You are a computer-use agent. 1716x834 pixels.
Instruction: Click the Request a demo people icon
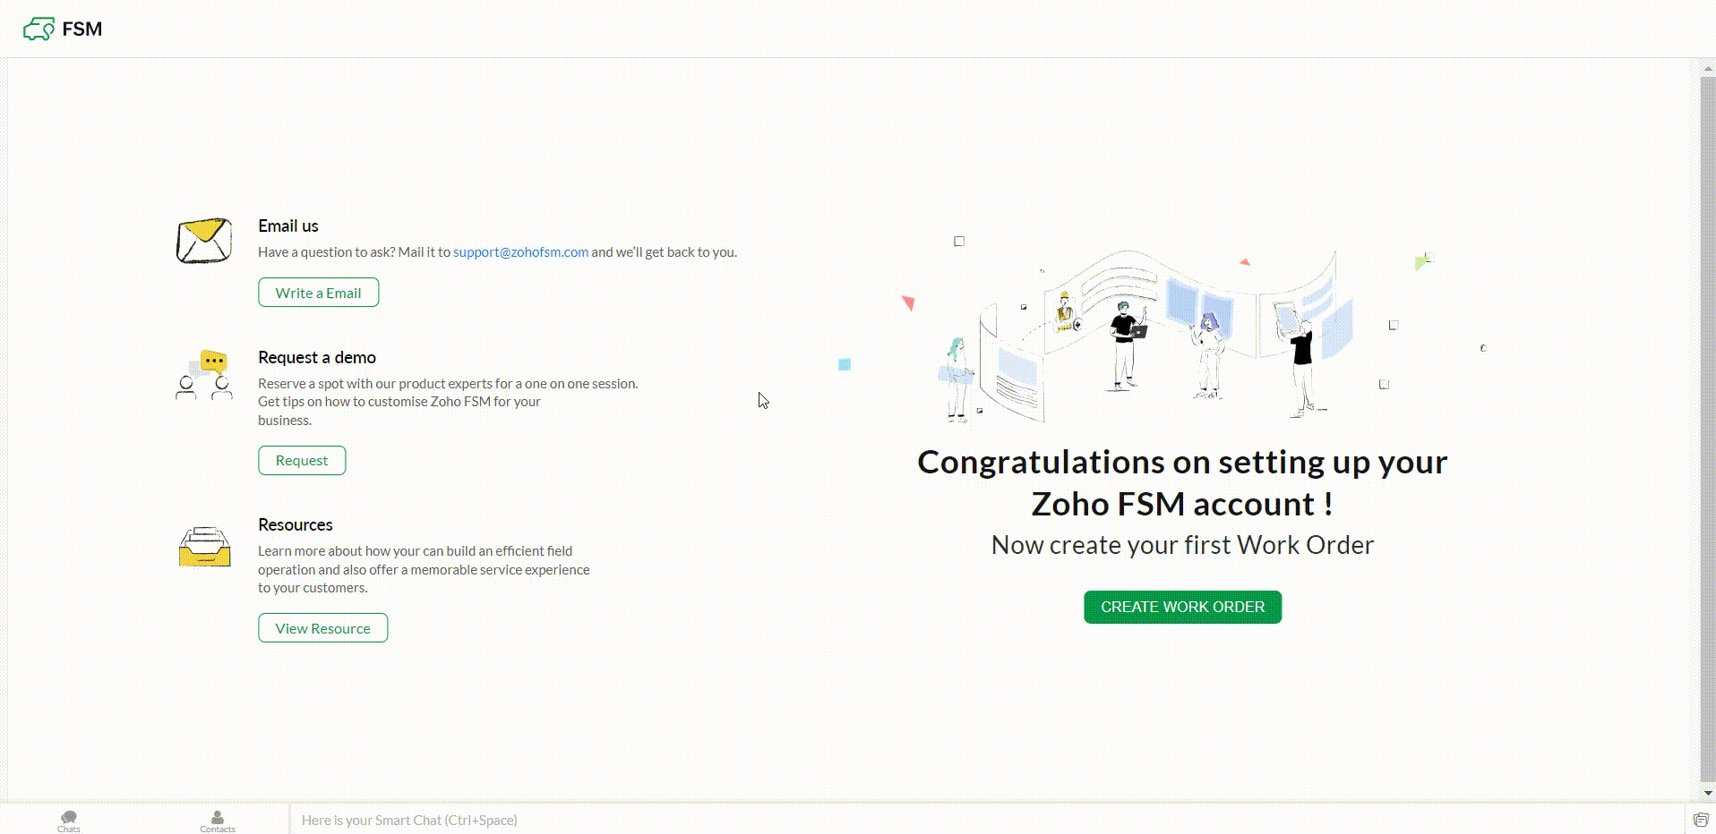pyautogui.click(x=204, y=375)
